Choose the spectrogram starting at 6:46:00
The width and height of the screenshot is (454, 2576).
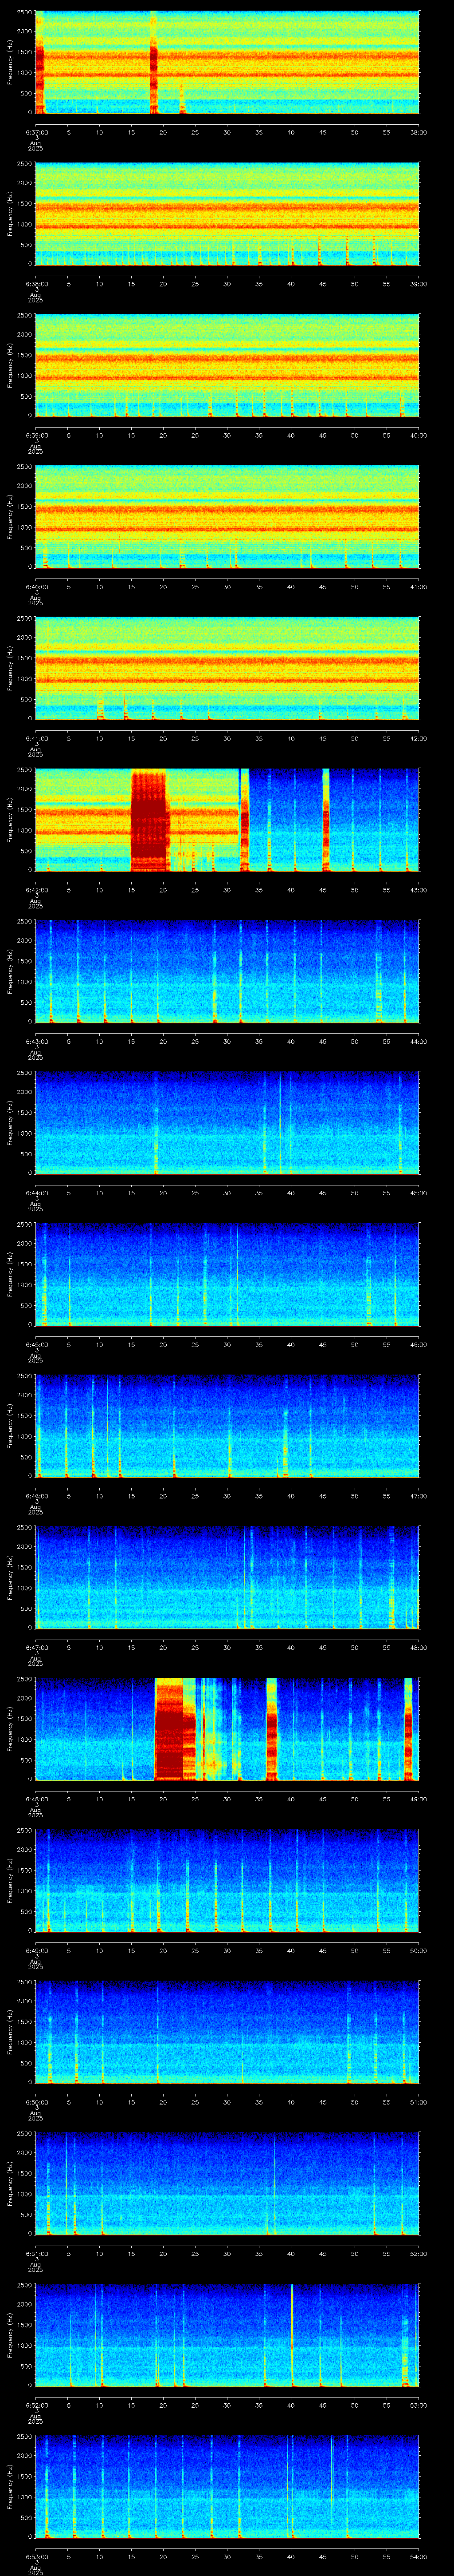point(227,1427)
